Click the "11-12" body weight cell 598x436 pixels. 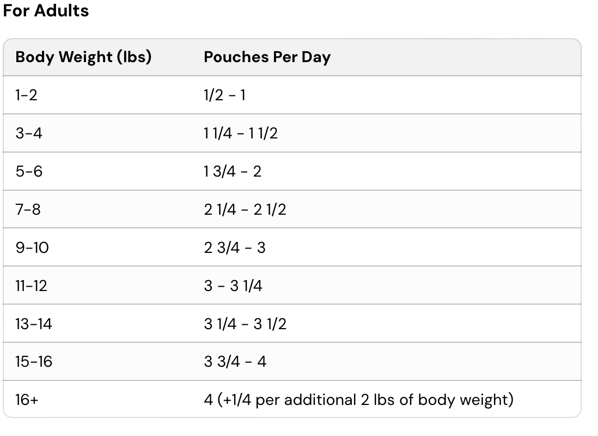coord(31,286)
